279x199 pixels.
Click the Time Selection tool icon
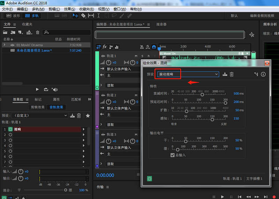[99, 16]
